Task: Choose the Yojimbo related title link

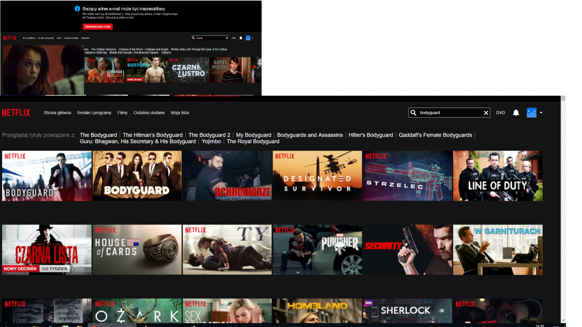Action: coord(211,141)
